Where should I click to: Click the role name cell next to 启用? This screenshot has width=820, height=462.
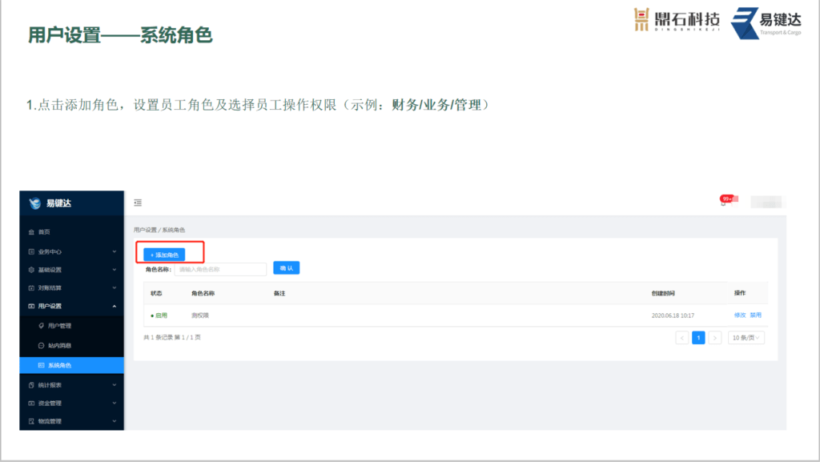[x=199, y=315]
